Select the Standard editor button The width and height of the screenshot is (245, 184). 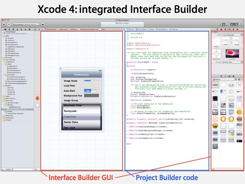pos(220,25)
